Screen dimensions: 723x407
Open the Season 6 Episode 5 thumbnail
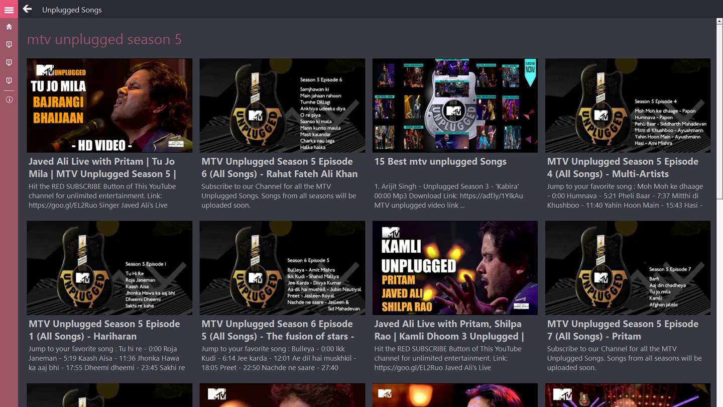(282, 268)
